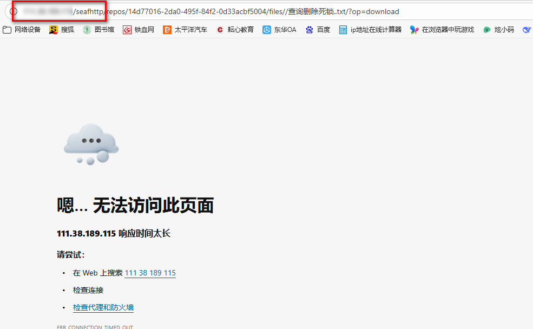Click the 111 38 189 115 web search link
Screen dimensions: 533x329
coord(150,273)
